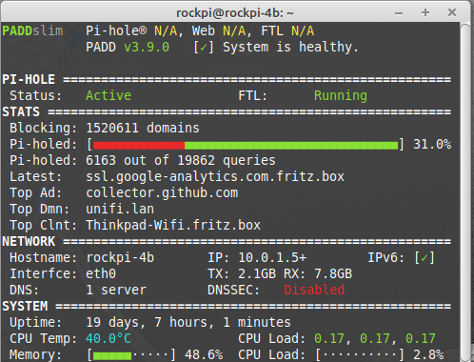Click the FTL Running status
This screenshot has height=362, width=474.
(x=341, y=95)
